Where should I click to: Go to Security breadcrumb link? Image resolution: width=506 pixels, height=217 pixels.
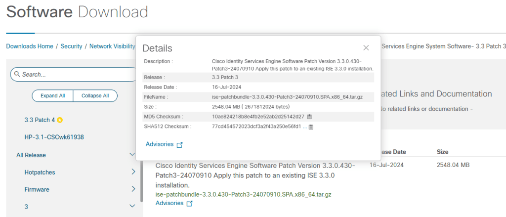pyautogui.click(x=71, y=46)
